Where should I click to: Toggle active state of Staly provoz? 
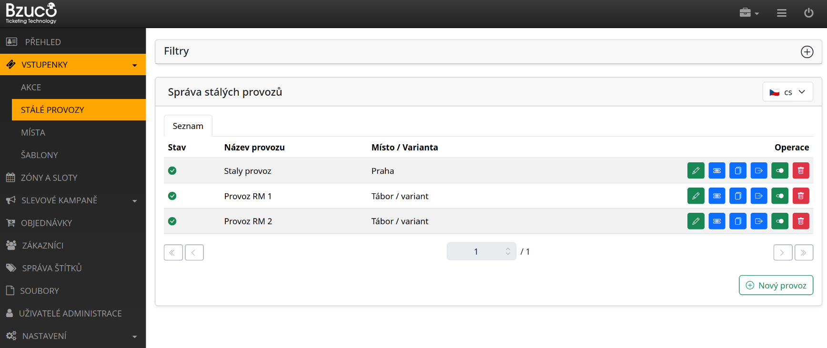click(779, 170)
